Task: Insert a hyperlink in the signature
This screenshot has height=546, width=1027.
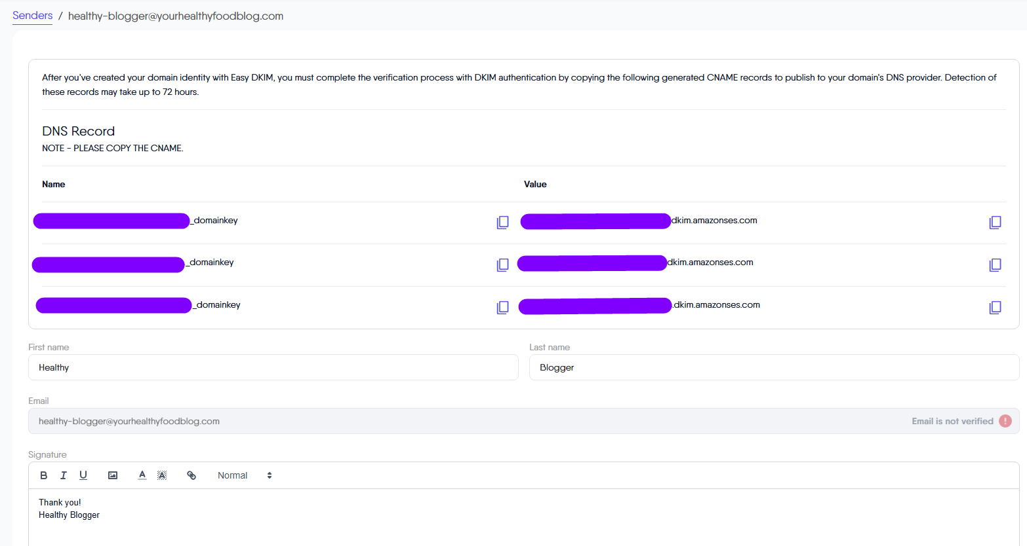Action: pyautogui.click(x=191, y=475)
